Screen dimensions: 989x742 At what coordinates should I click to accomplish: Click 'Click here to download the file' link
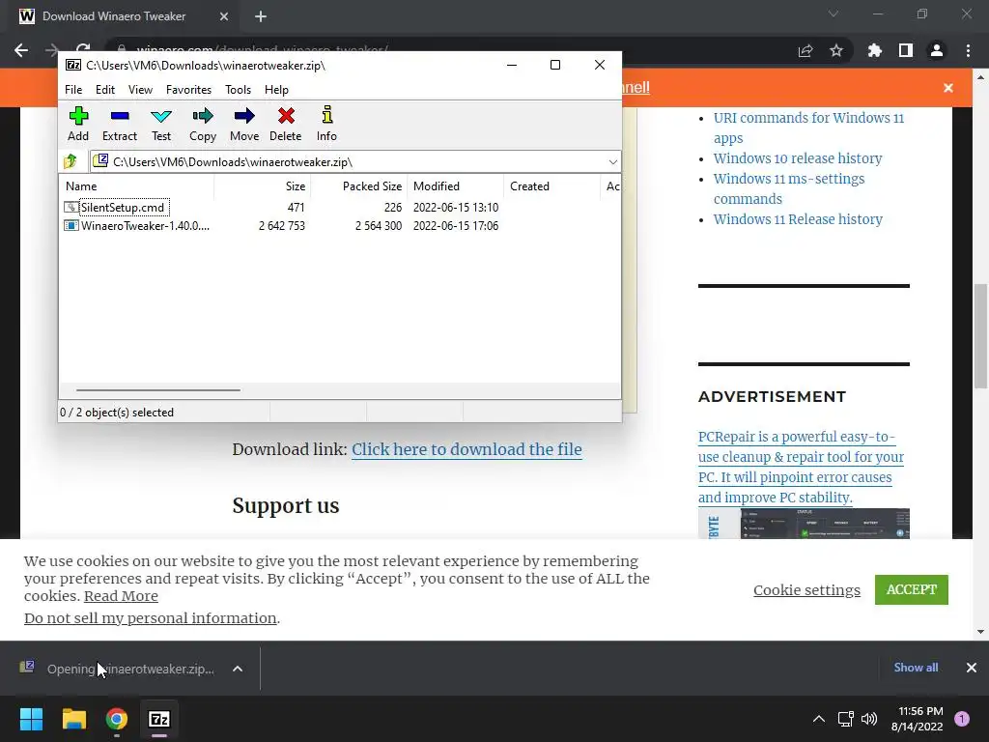466,449
